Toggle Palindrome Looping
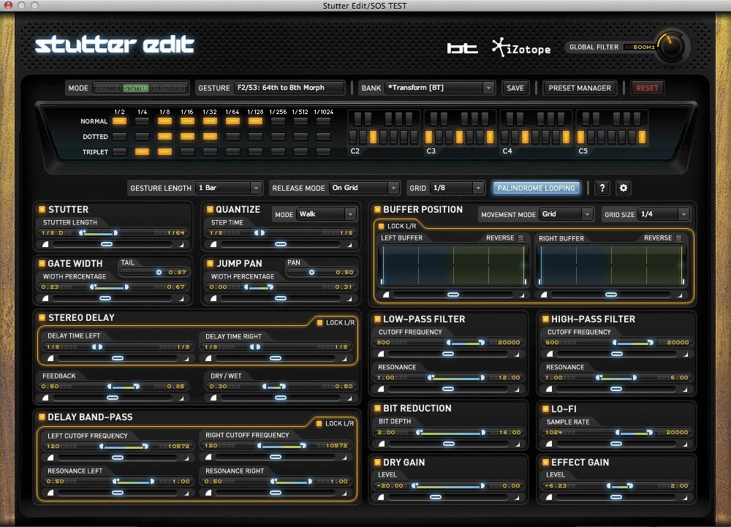 click(536, 188)
